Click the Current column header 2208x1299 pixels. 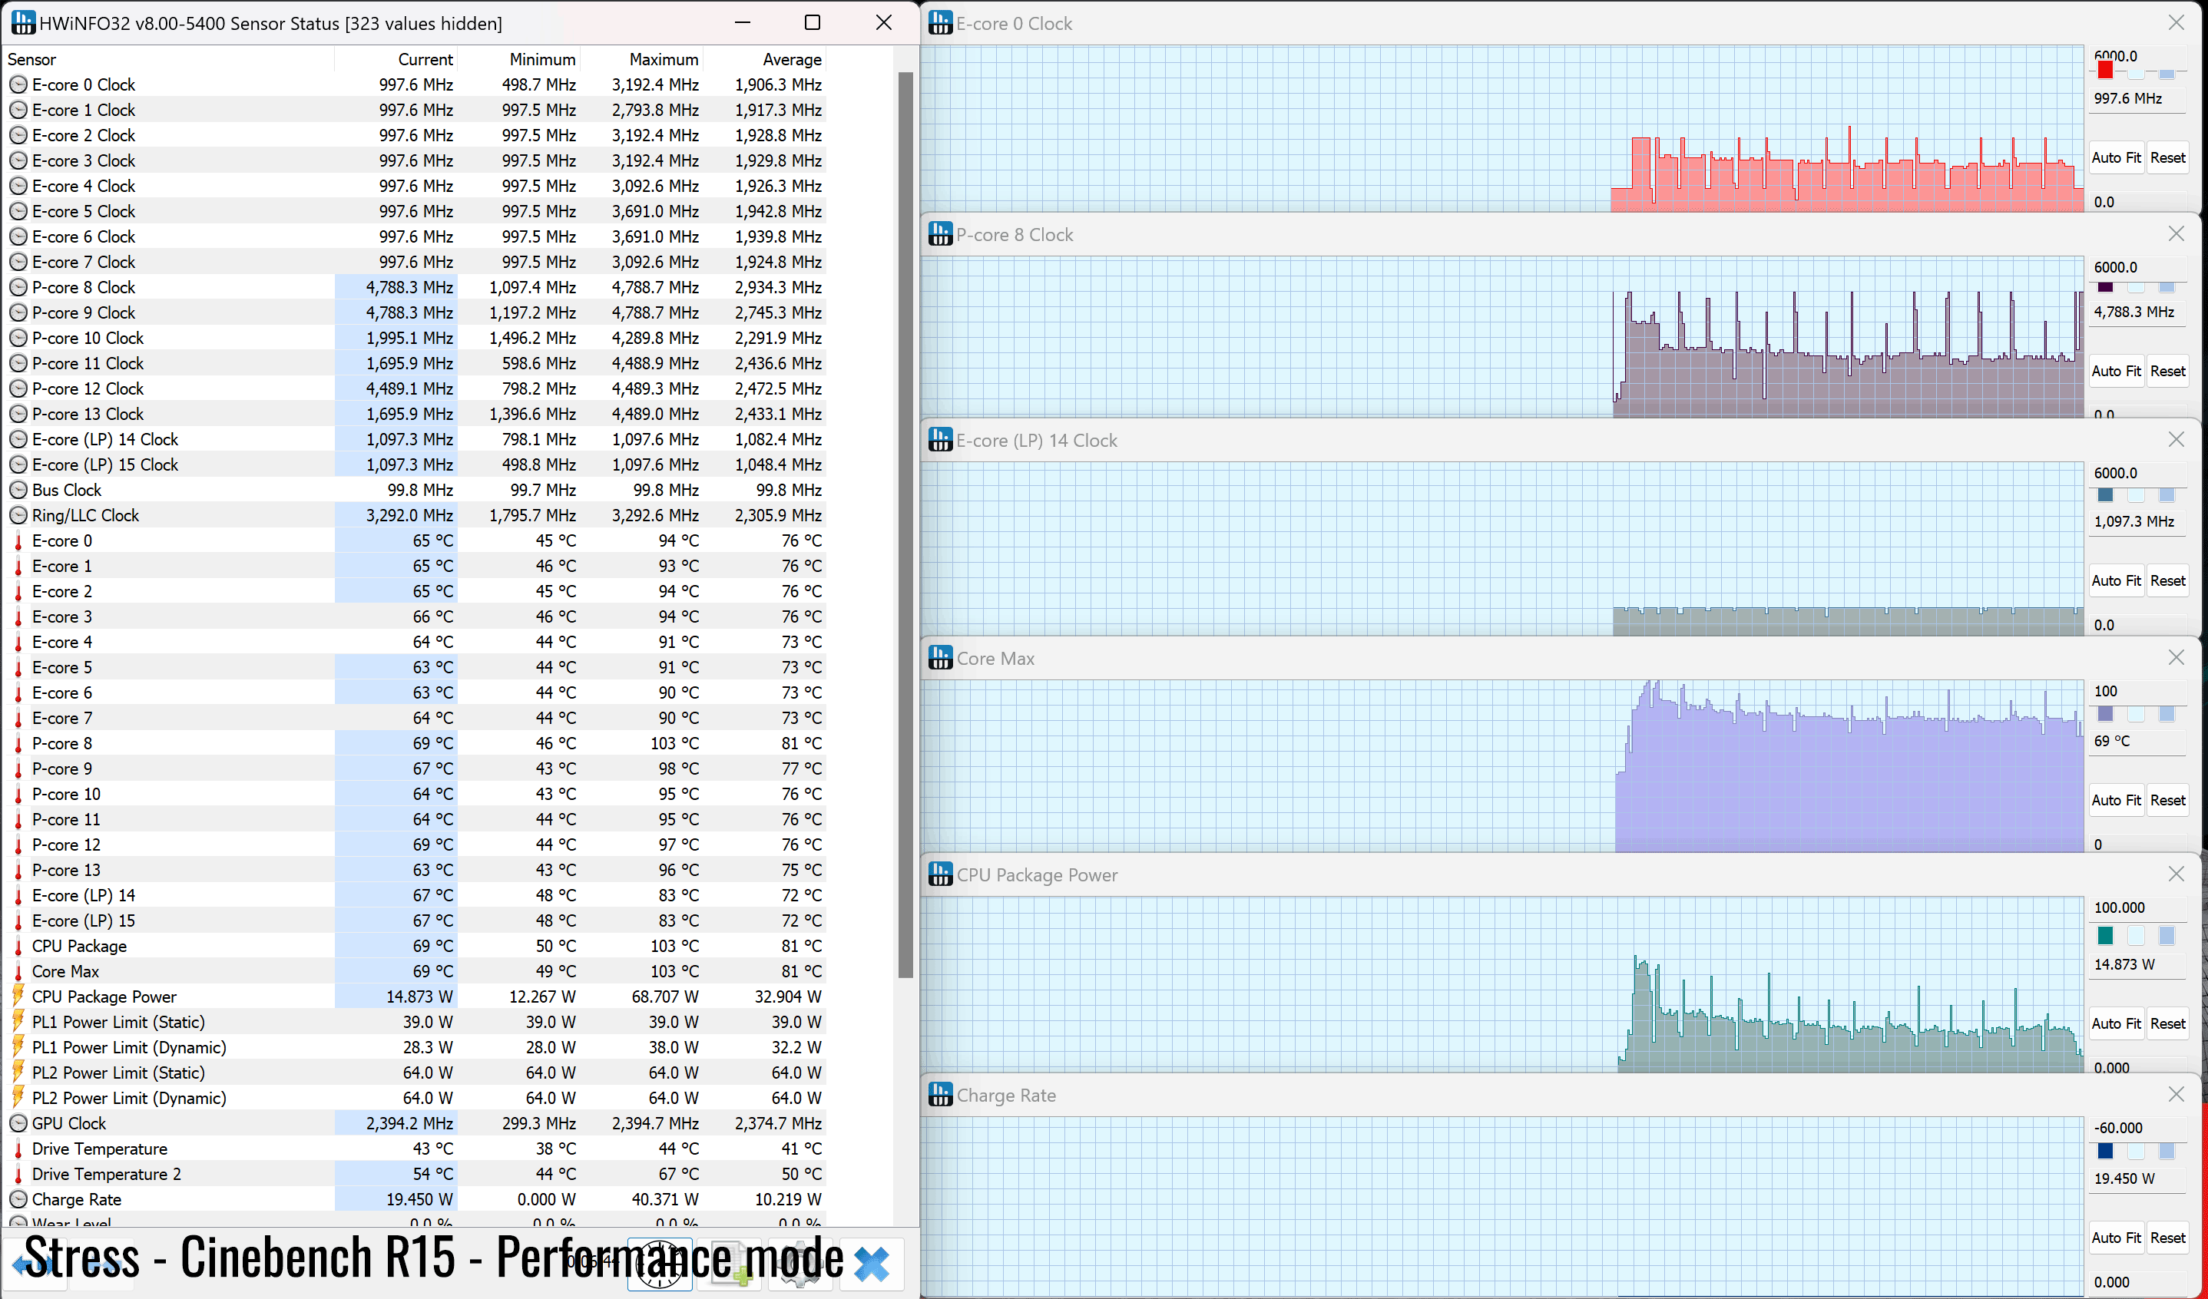click(396, 58)
